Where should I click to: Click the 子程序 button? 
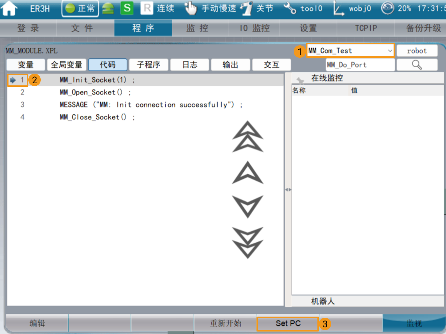click(148, 65)
